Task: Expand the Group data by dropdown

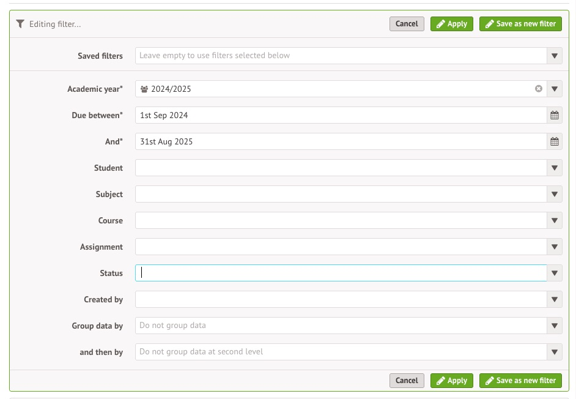Action: [554, 326]
